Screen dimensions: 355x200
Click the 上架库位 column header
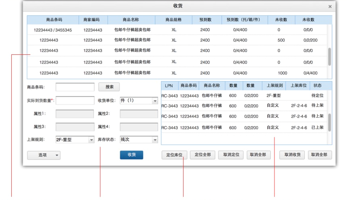coord(299,86)
